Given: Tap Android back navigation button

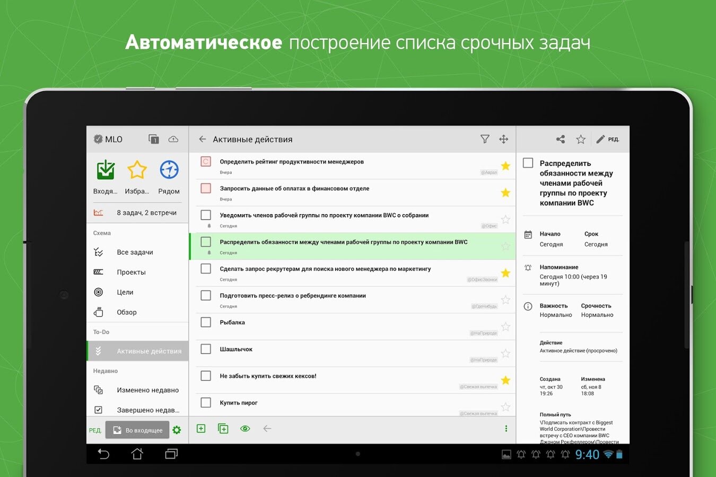Looking at the screenshot, I should [103, 454].
